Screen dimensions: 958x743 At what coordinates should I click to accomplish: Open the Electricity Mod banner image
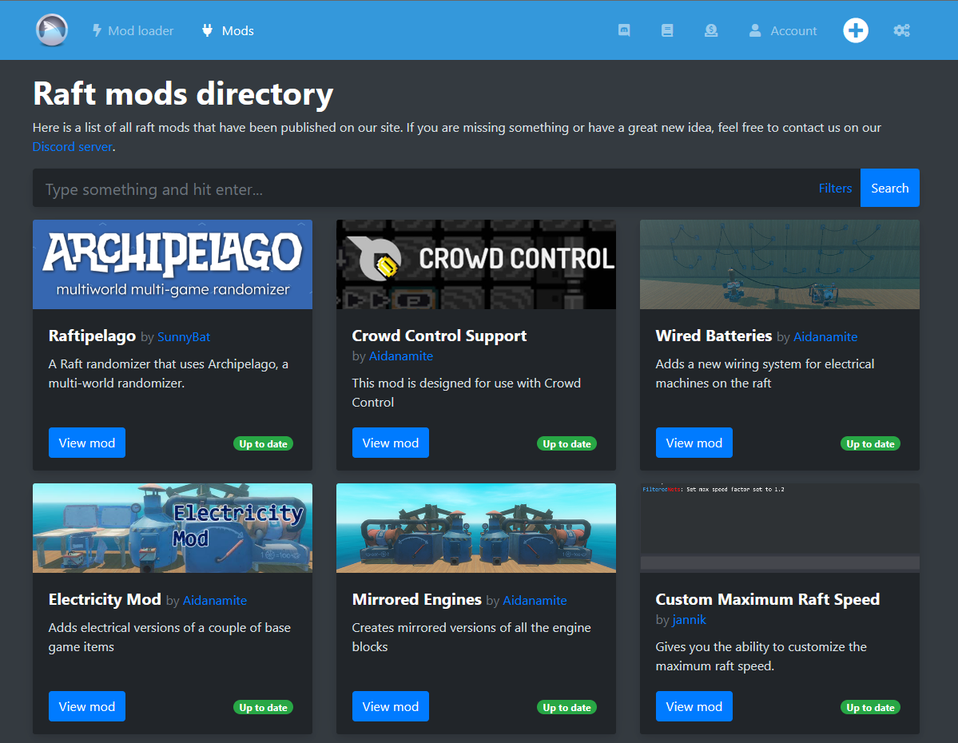[x=173, y=528]
